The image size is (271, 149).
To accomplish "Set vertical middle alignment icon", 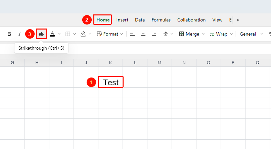I will pos(166,34).
